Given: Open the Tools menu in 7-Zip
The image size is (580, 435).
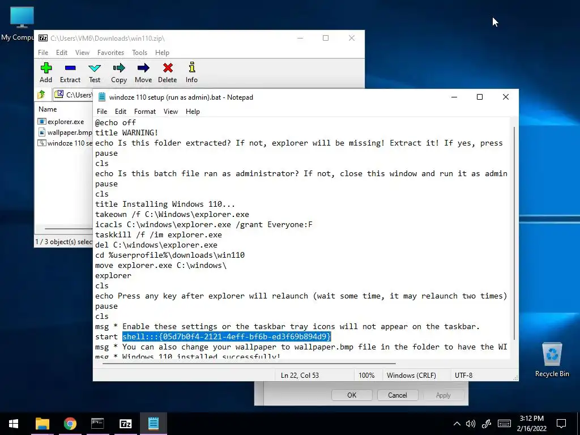Looking at the screenshot, I should click(140, 53).
